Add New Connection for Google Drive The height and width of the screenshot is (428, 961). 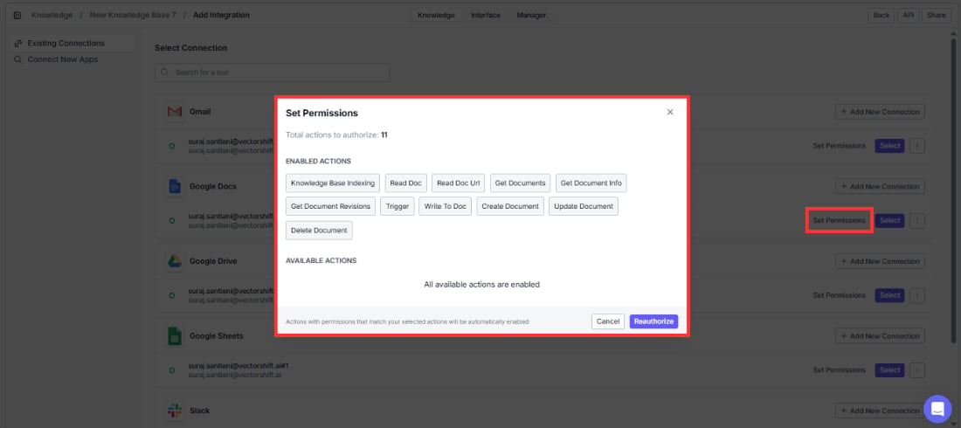click(x=880, y=261)
